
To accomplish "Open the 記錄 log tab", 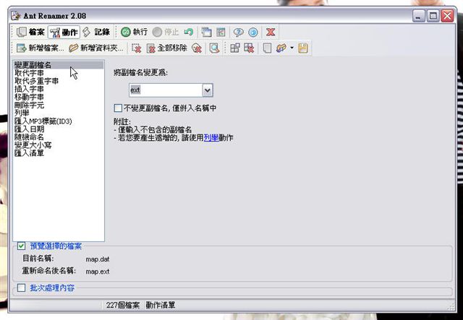I will click(x=96, y=32).
